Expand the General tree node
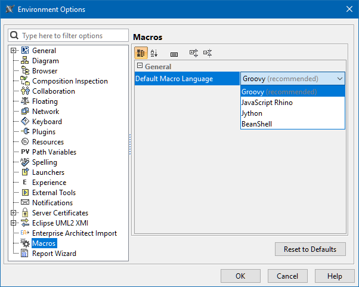This screenshot has width=359, height=287. [x=13, y=50]
